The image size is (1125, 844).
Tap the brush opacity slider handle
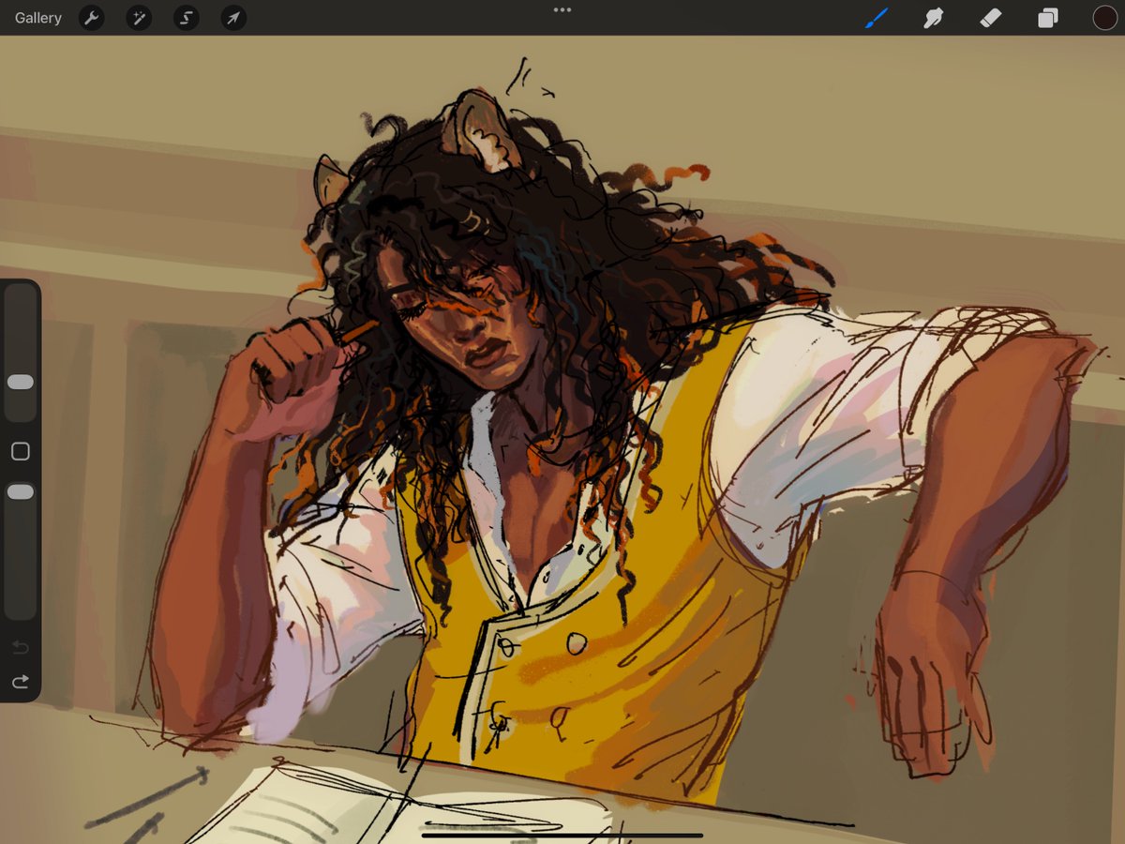tap(21, 491)
